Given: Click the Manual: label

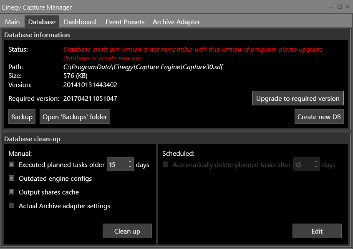Looking at the screenshot, I should coord(20,154).
